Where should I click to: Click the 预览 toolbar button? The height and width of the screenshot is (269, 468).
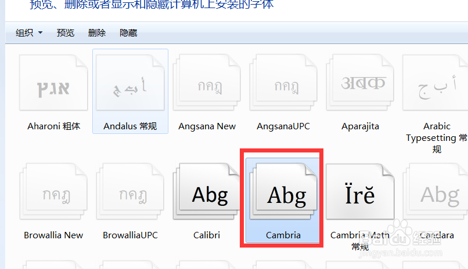pos(66,33)
